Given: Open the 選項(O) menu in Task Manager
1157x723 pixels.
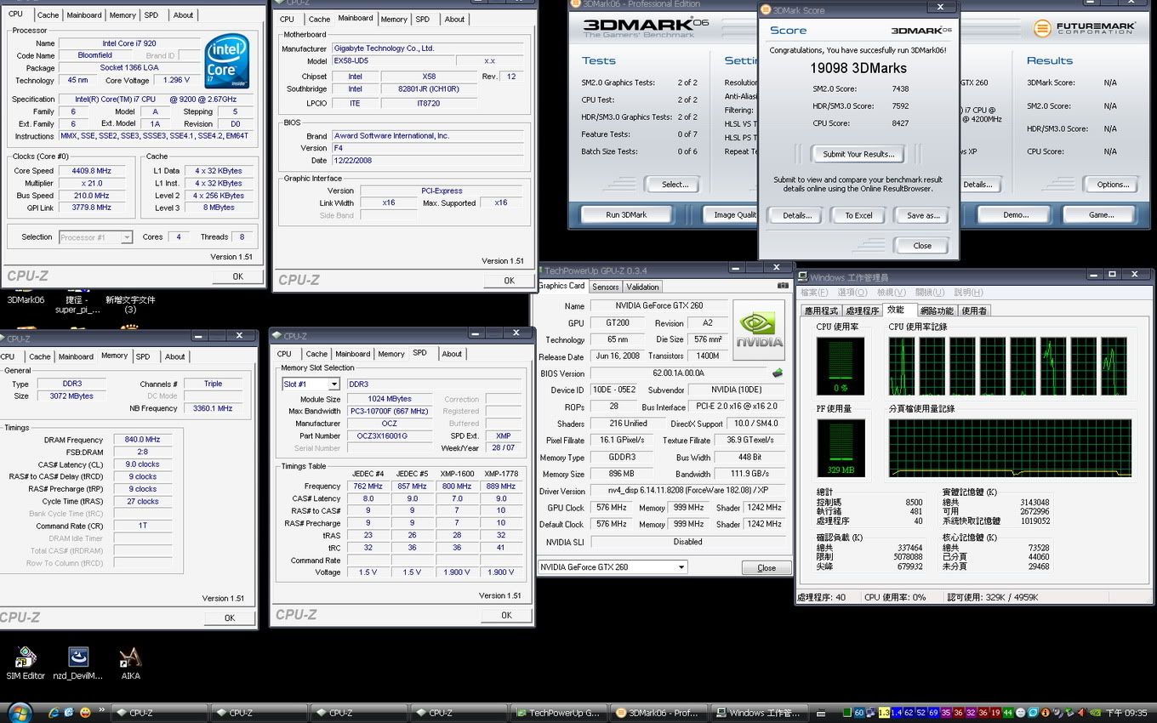Looking at the screenshot, I should point(853,293).
